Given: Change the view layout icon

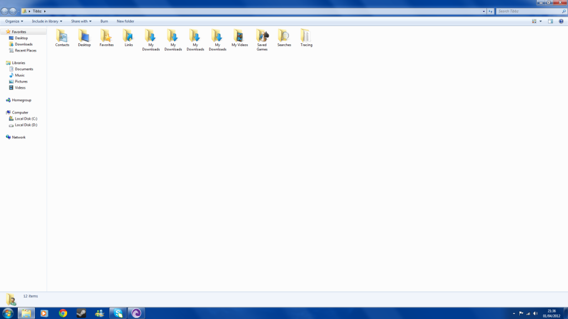Looking at the screenshot, I should 534,22.
